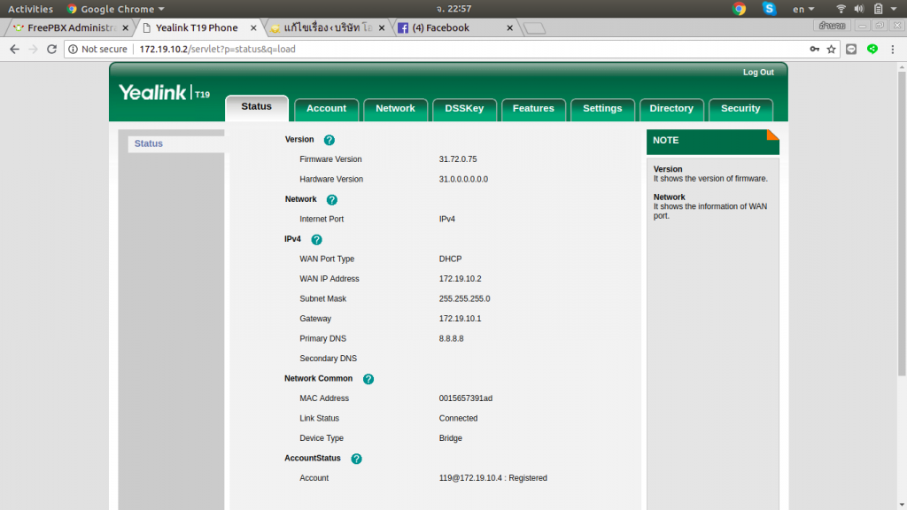Click the saved password key icon
Image resolution: width=907 pixels, height=510 pixels.
(815, 50)
